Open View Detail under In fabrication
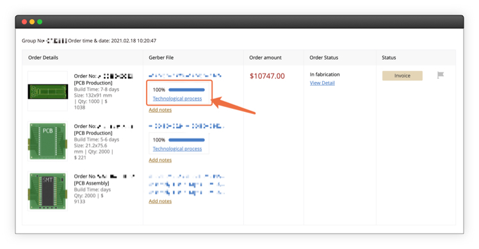 pos(322,83)
